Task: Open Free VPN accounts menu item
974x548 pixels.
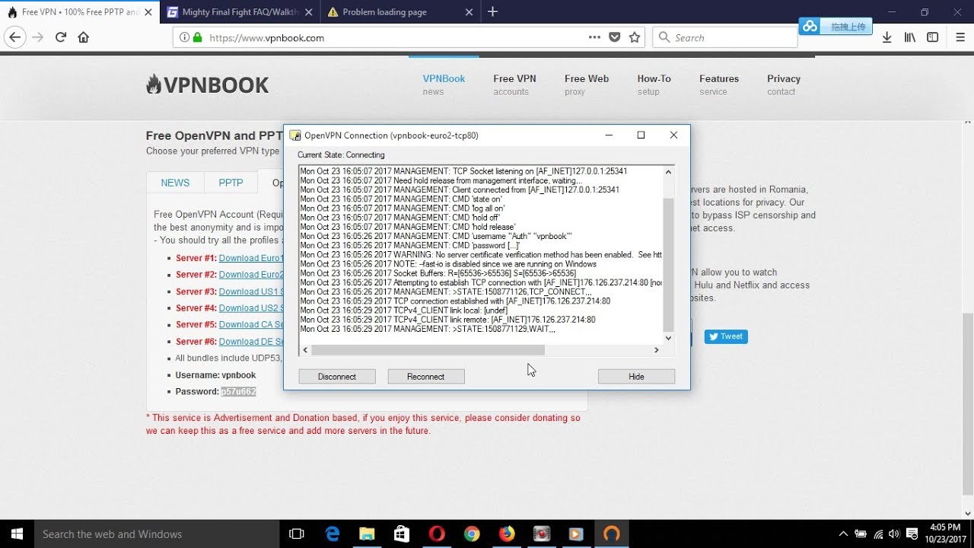Action: coord(514,84)
